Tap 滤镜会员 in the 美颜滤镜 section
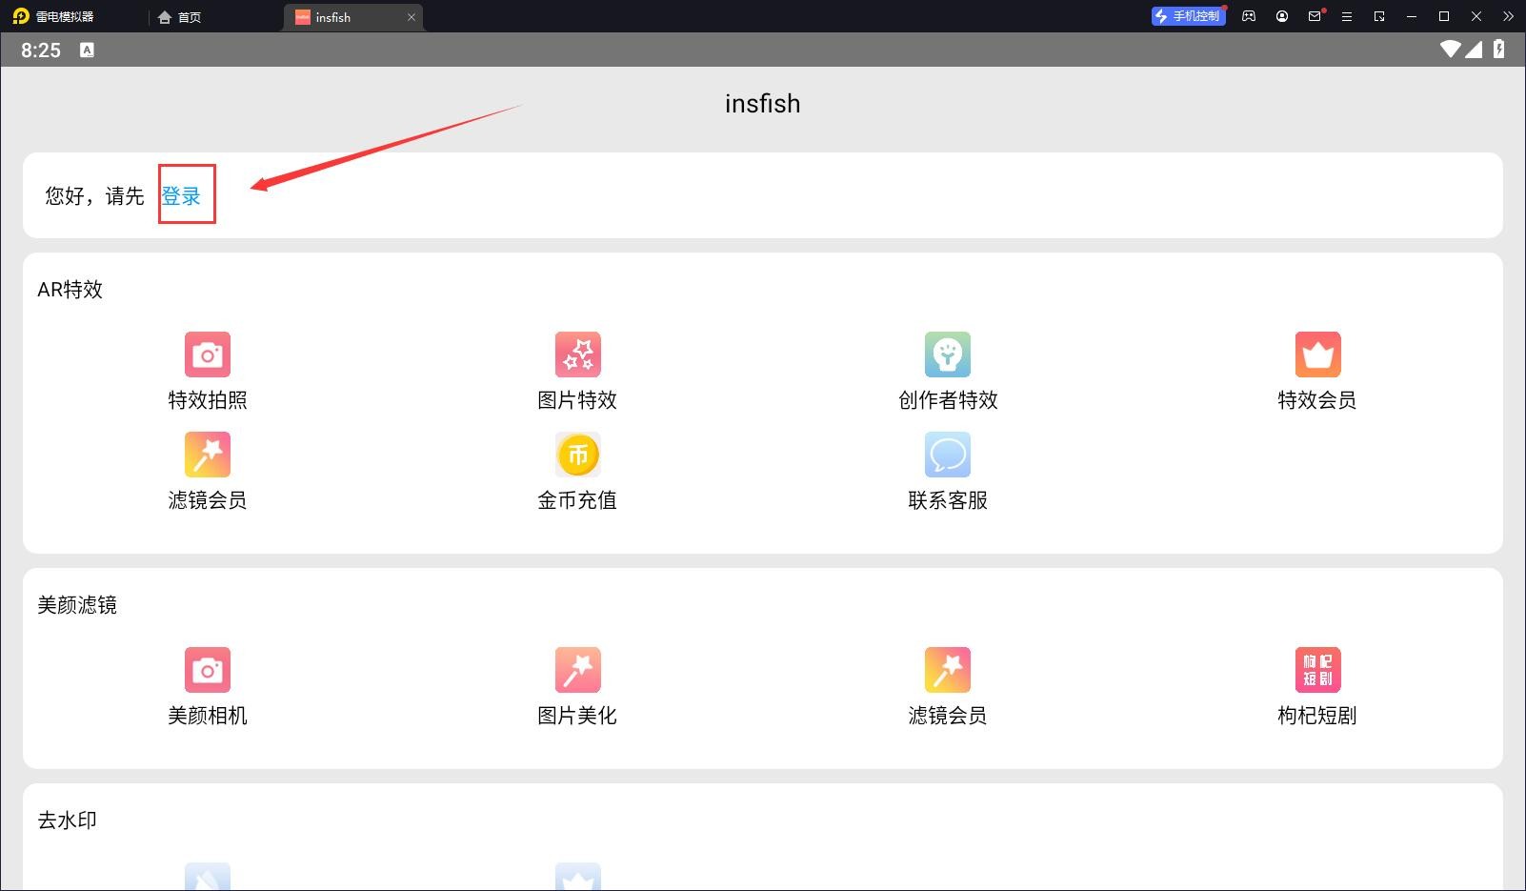 [x=947, y=671]
